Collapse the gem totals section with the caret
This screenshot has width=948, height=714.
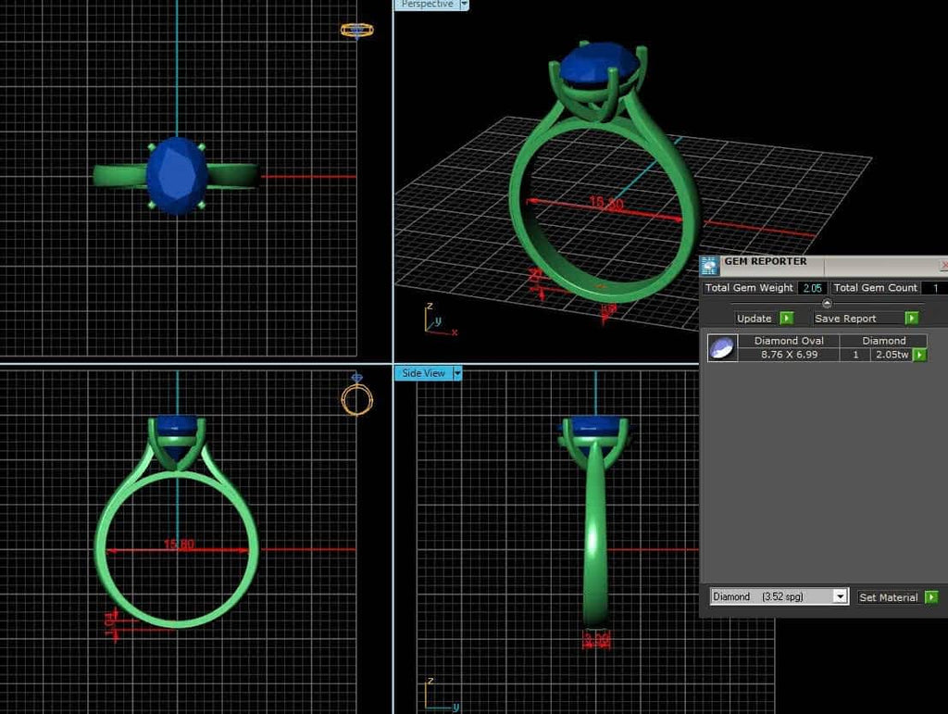pyautogui.click(x=827, y=303)
